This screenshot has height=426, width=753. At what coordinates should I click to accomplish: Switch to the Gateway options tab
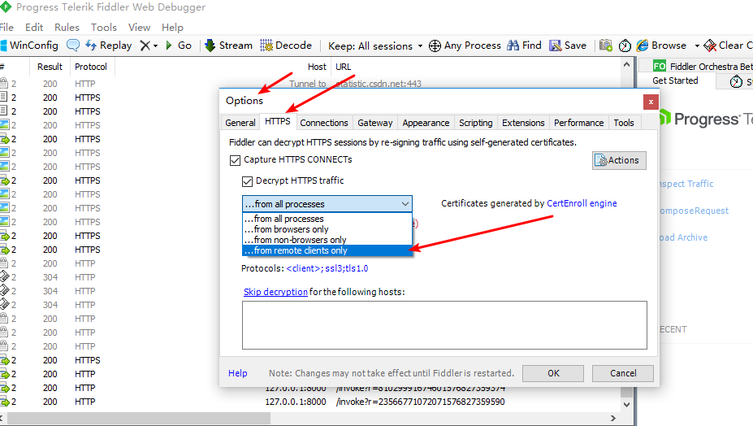pos(375,123)
